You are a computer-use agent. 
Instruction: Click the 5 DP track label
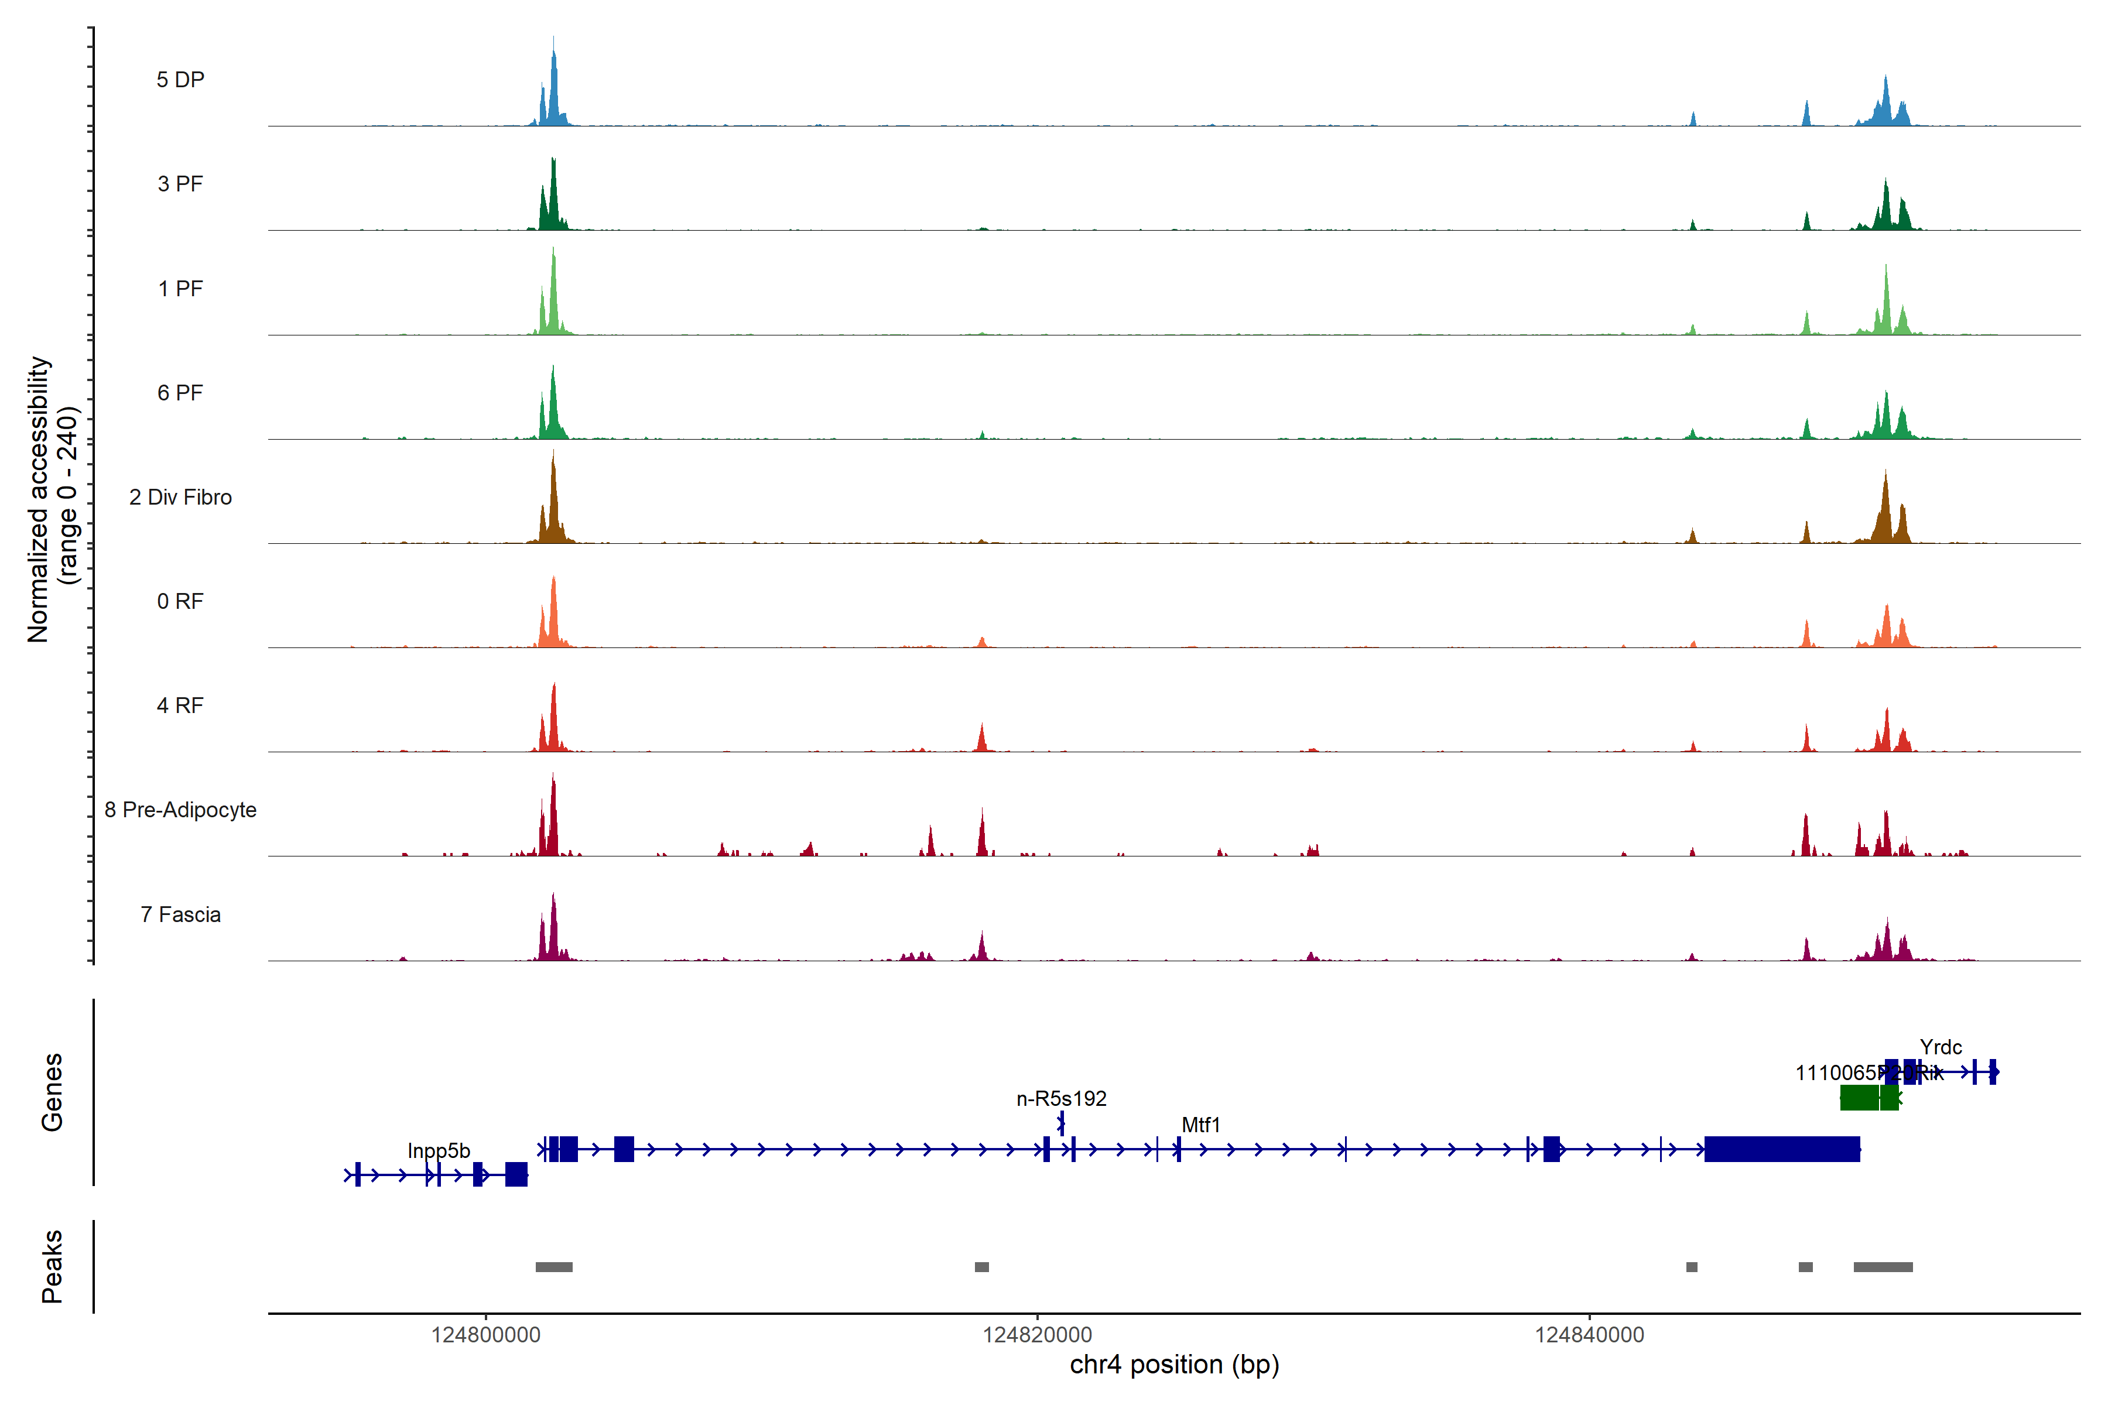(180, 80)
